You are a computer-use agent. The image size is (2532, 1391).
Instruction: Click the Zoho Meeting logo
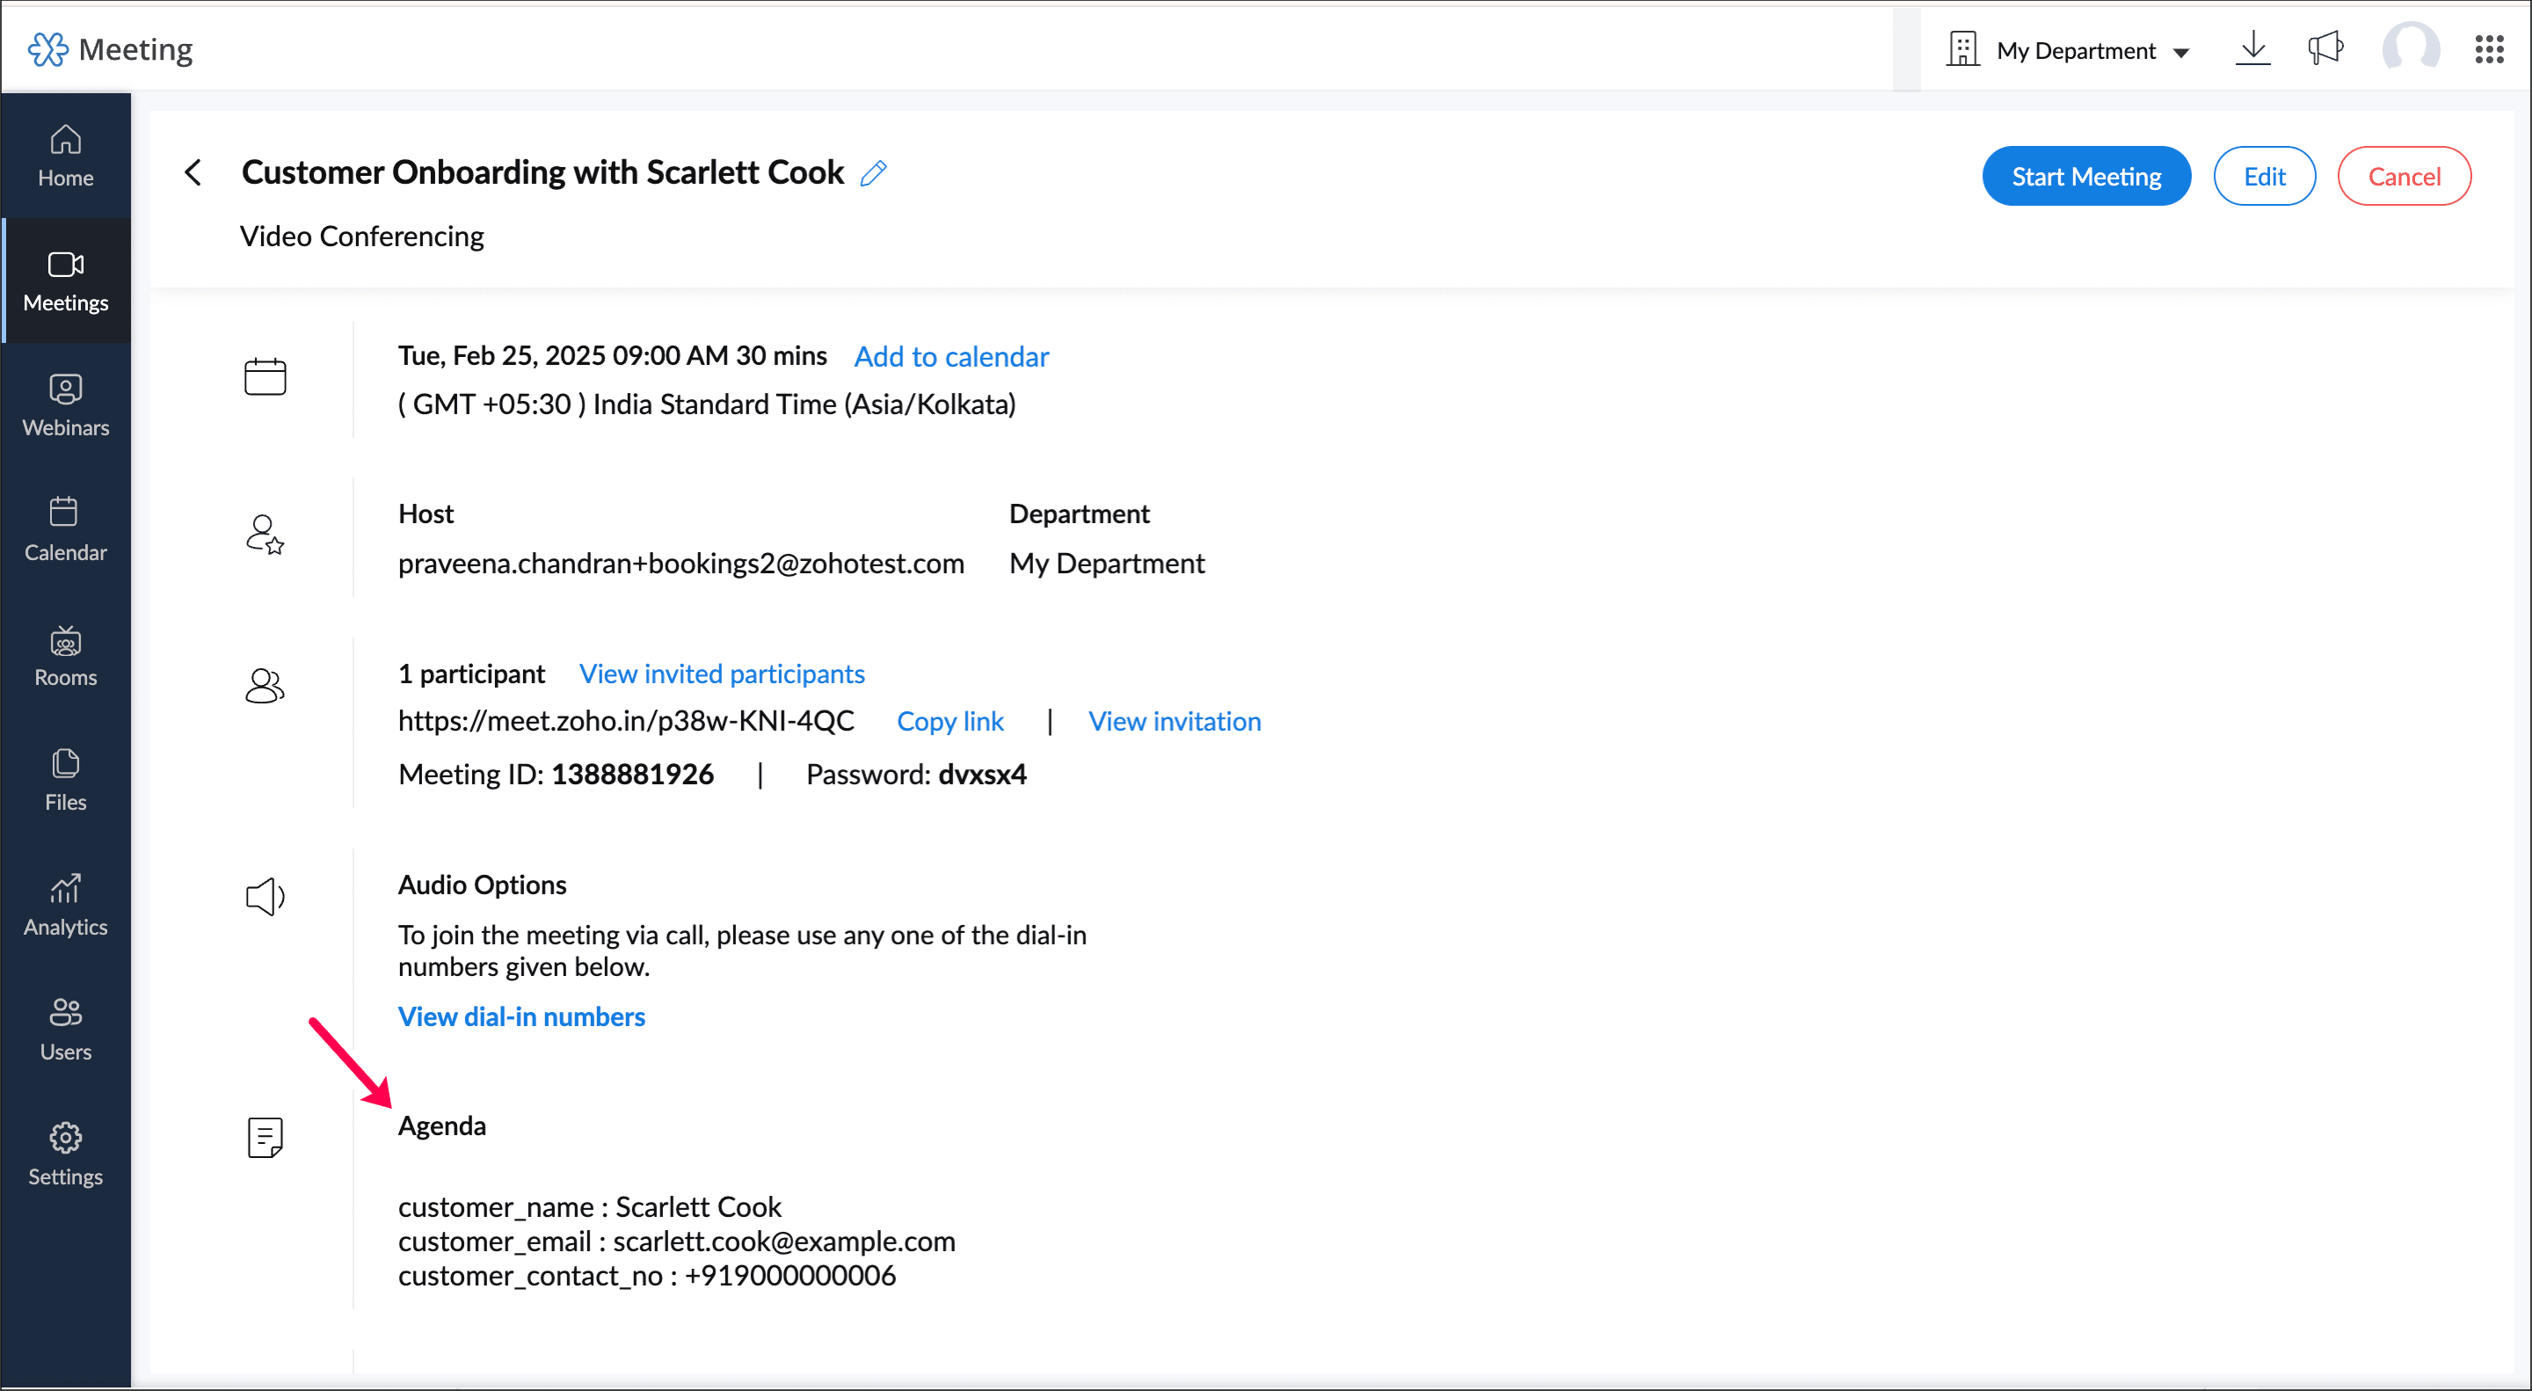(110, 49)
